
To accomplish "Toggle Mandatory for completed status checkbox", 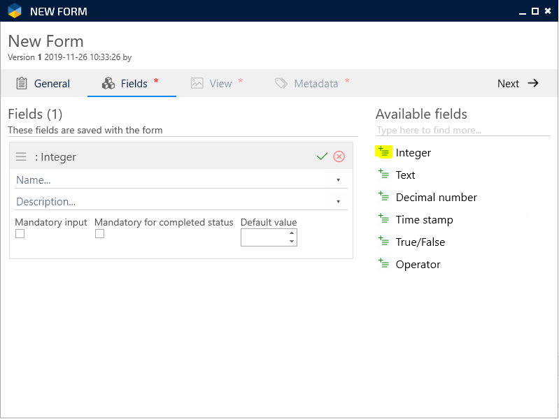I will (99, 234).
